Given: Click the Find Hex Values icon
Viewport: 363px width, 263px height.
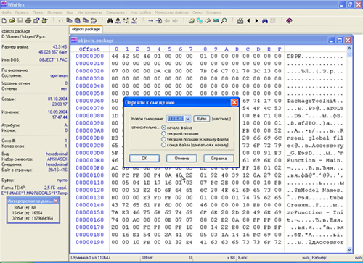Looking at the screenshot, I should coord(118,21).
